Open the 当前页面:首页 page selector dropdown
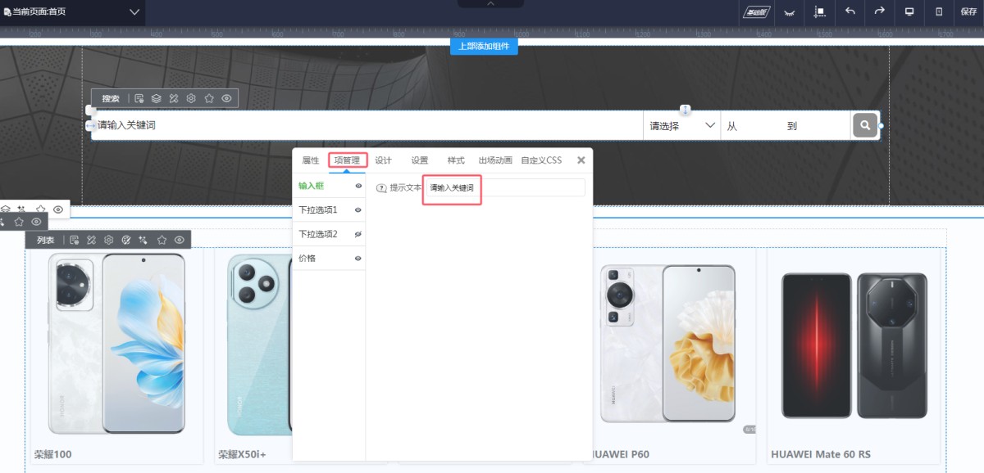The image size is (984, 473). [72, 11]
